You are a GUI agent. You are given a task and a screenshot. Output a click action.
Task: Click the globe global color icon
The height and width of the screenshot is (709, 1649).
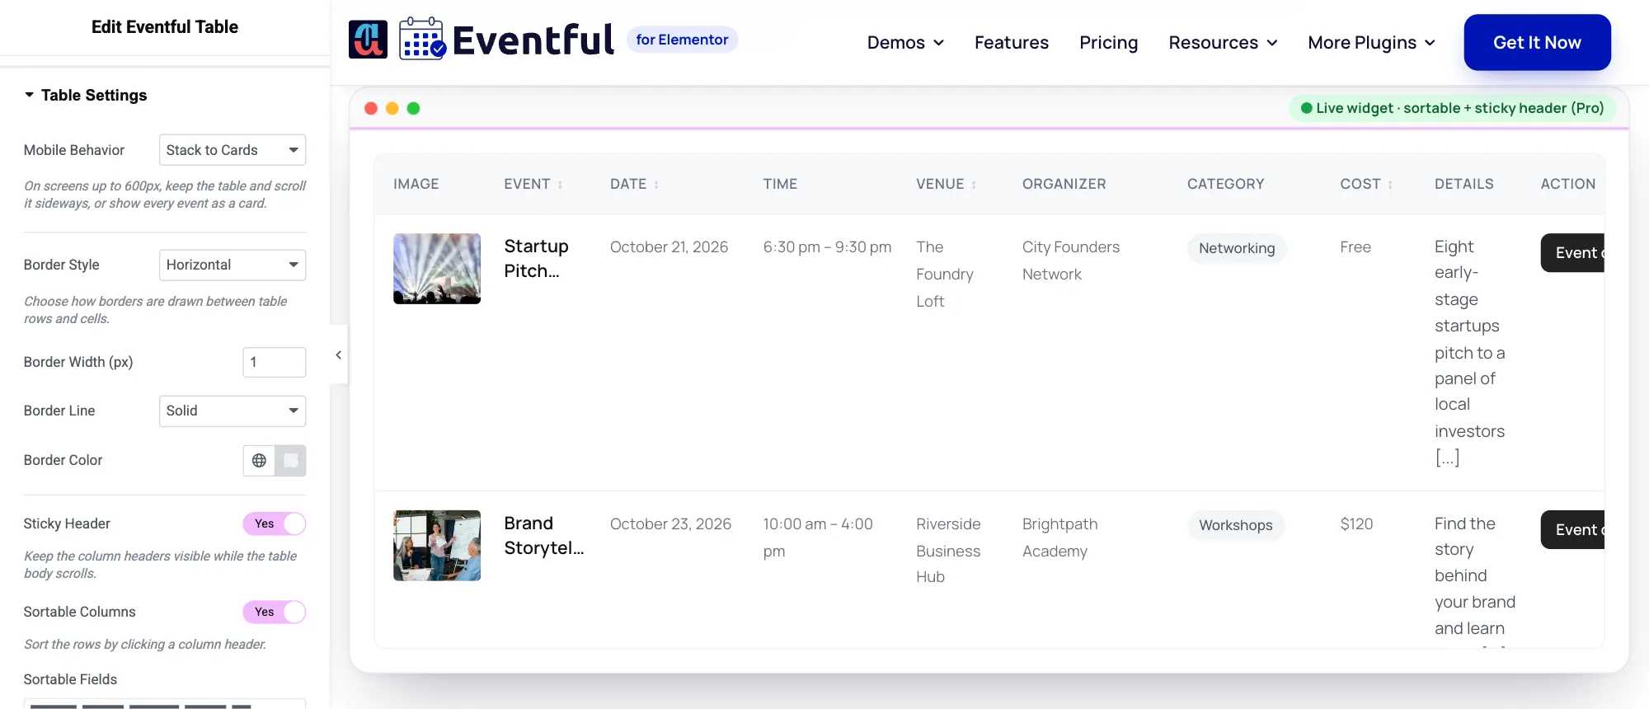tap(259, 460)
